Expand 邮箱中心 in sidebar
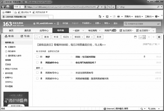Image resolution: width=164 pixels, height=111 pixels. [x=3, y=78]
